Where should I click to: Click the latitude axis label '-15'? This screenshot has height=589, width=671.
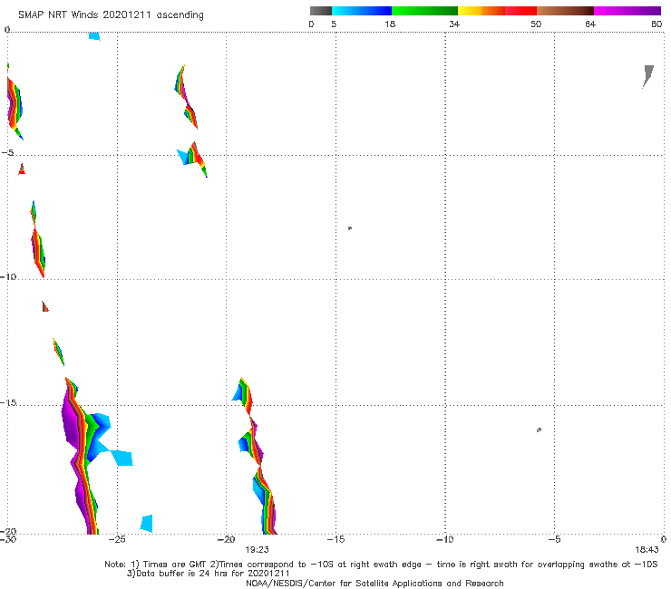point(8,402)
